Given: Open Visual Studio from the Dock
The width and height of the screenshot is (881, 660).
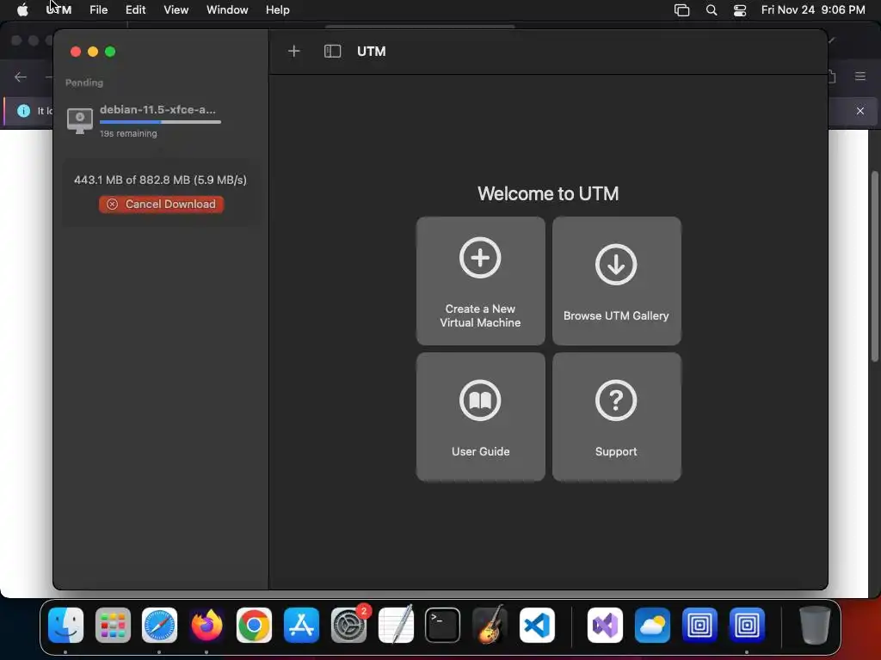Looking at the screenshot, I should (605, 626).
